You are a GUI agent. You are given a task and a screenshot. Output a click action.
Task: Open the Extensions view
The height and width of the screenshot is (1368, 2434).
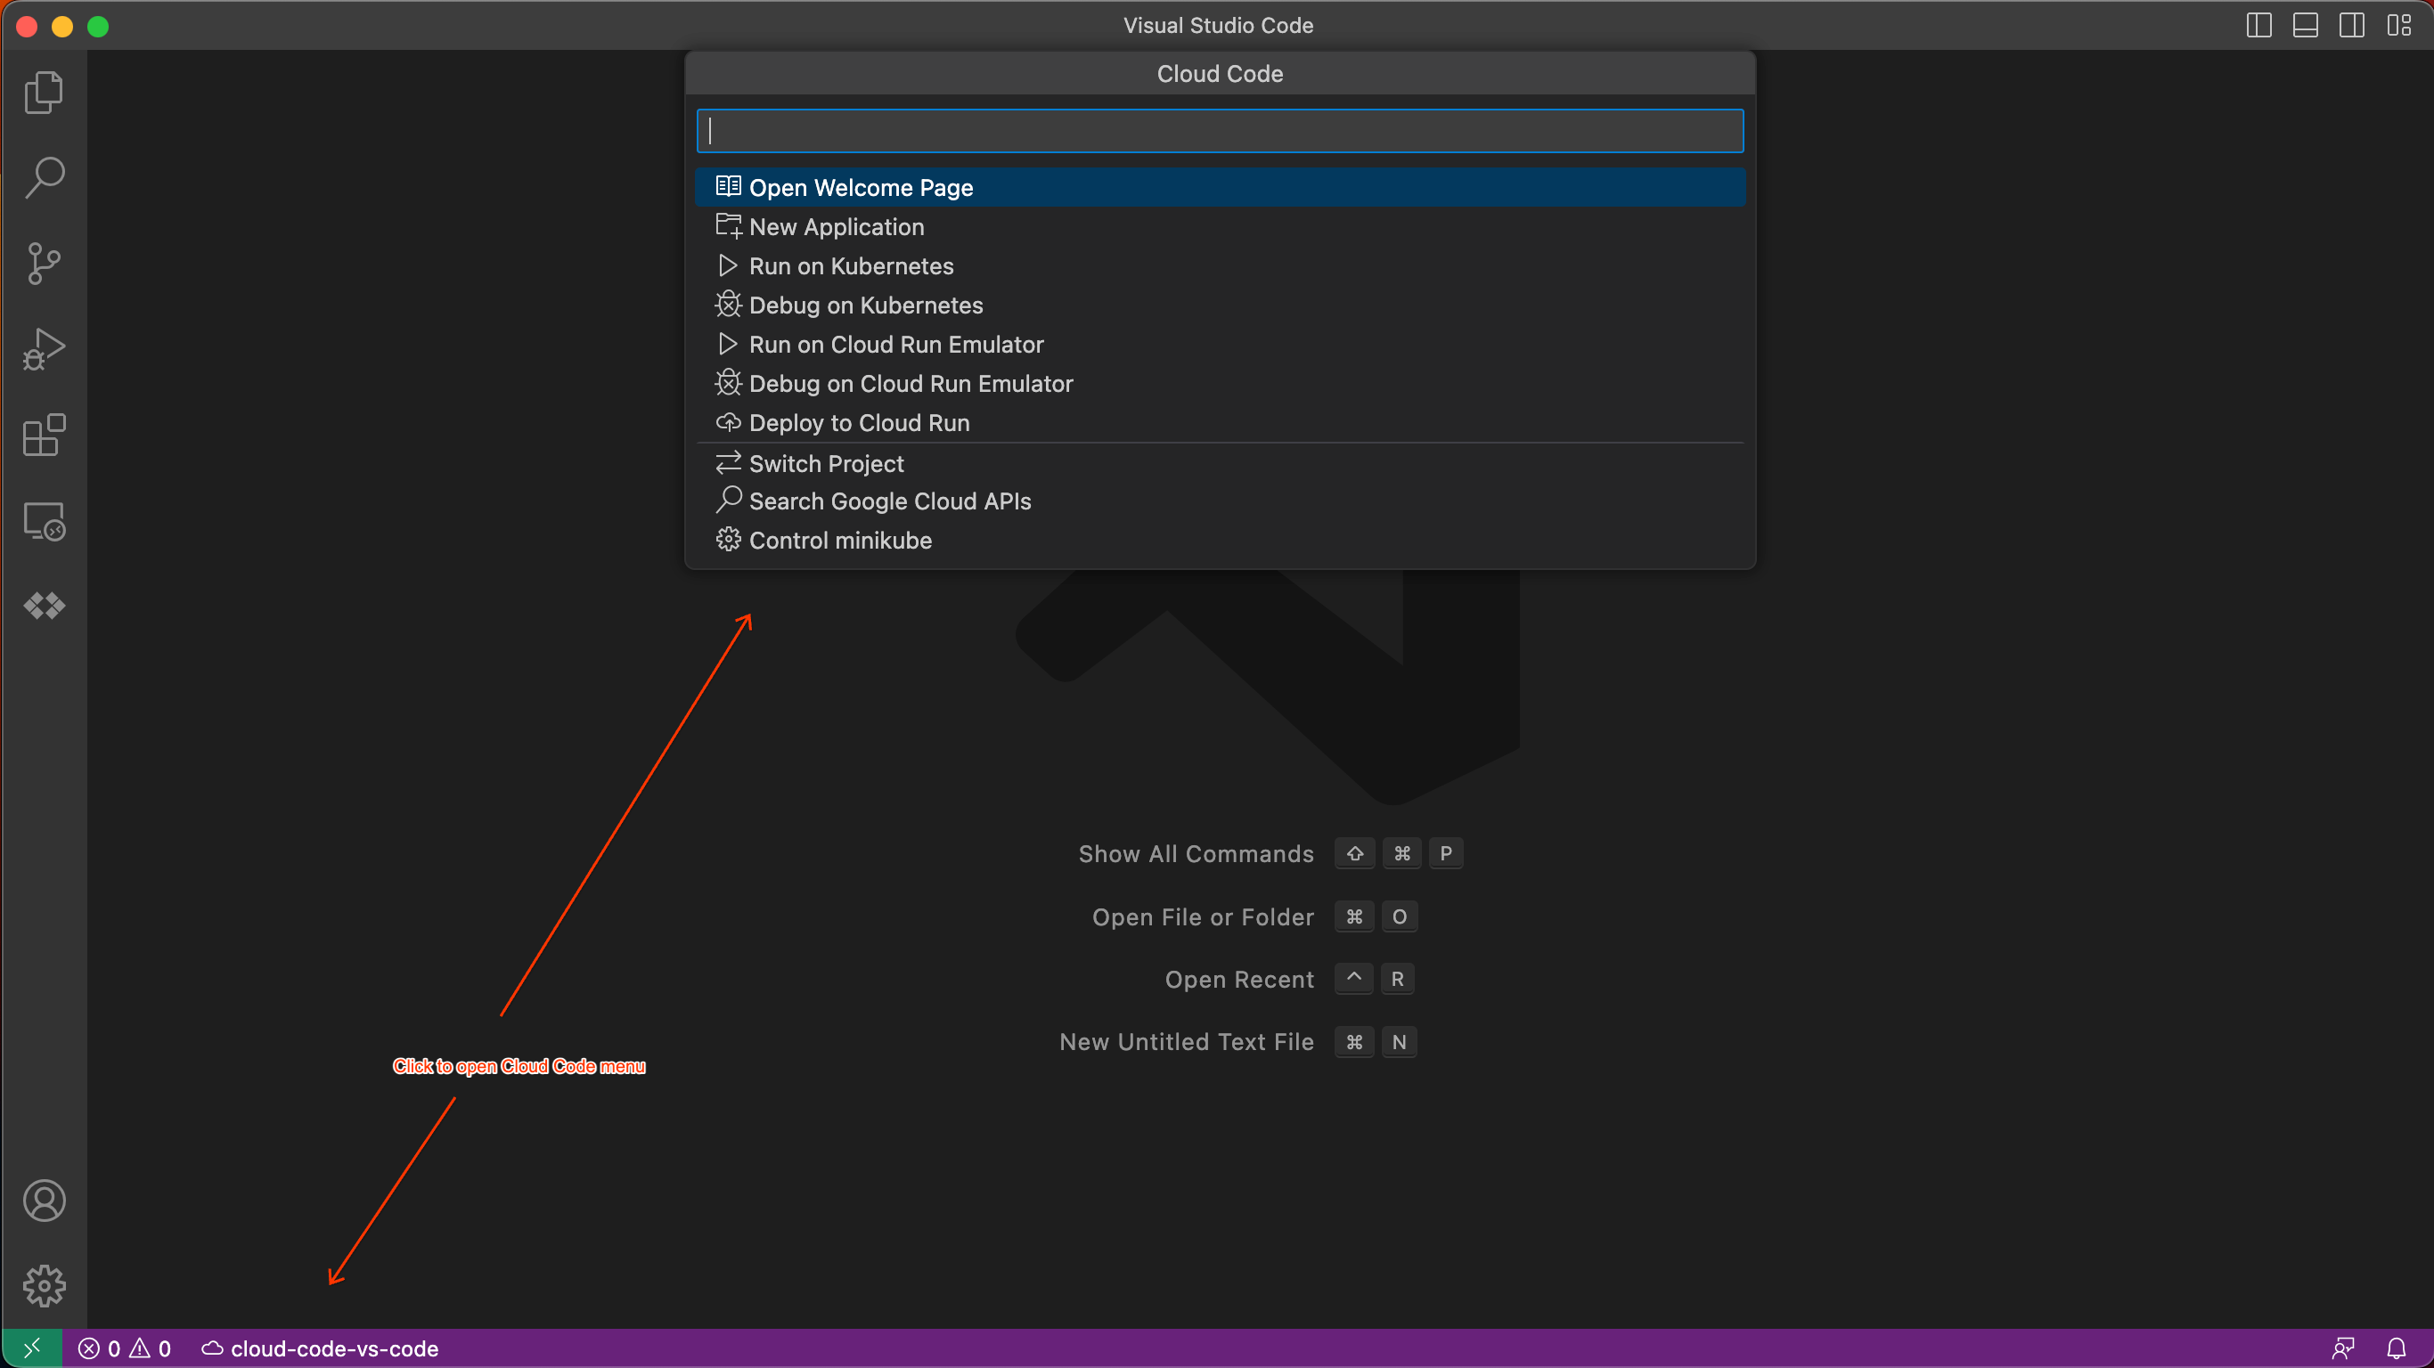(x=44, y=435)
